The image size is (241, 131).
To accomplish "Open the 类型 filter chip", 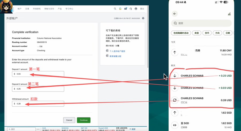I will coord(197,33).
